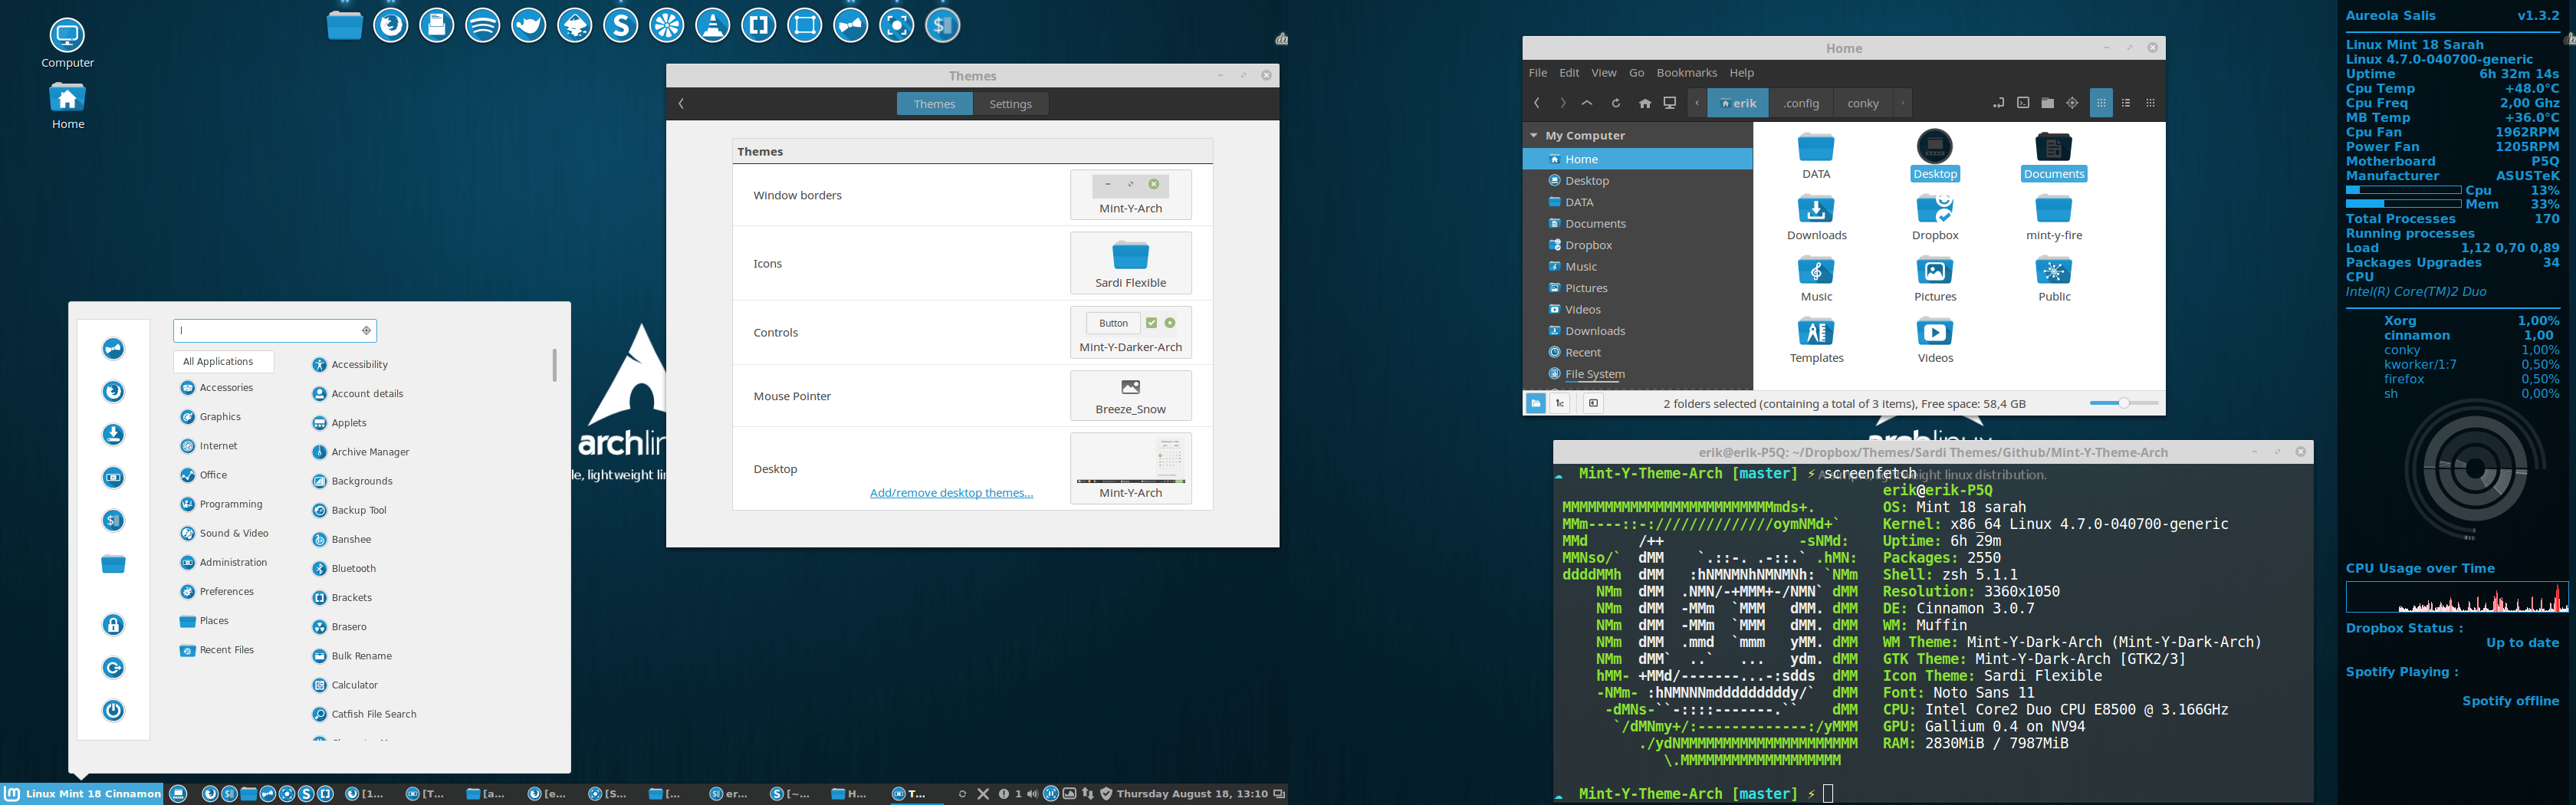Open the Bookmarks menu
This screenshot has width=2576, height=805.
point(1686,73)
